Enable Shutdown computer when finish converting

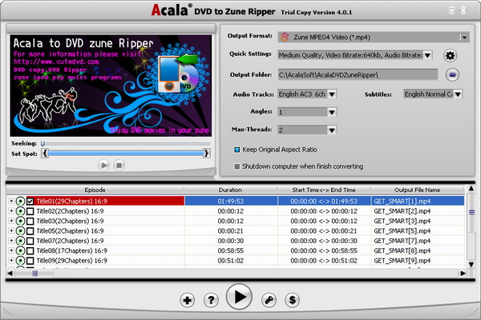coord(236,166)
